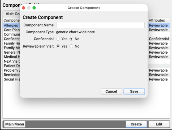Click the Component Name text field

point(100,25)
